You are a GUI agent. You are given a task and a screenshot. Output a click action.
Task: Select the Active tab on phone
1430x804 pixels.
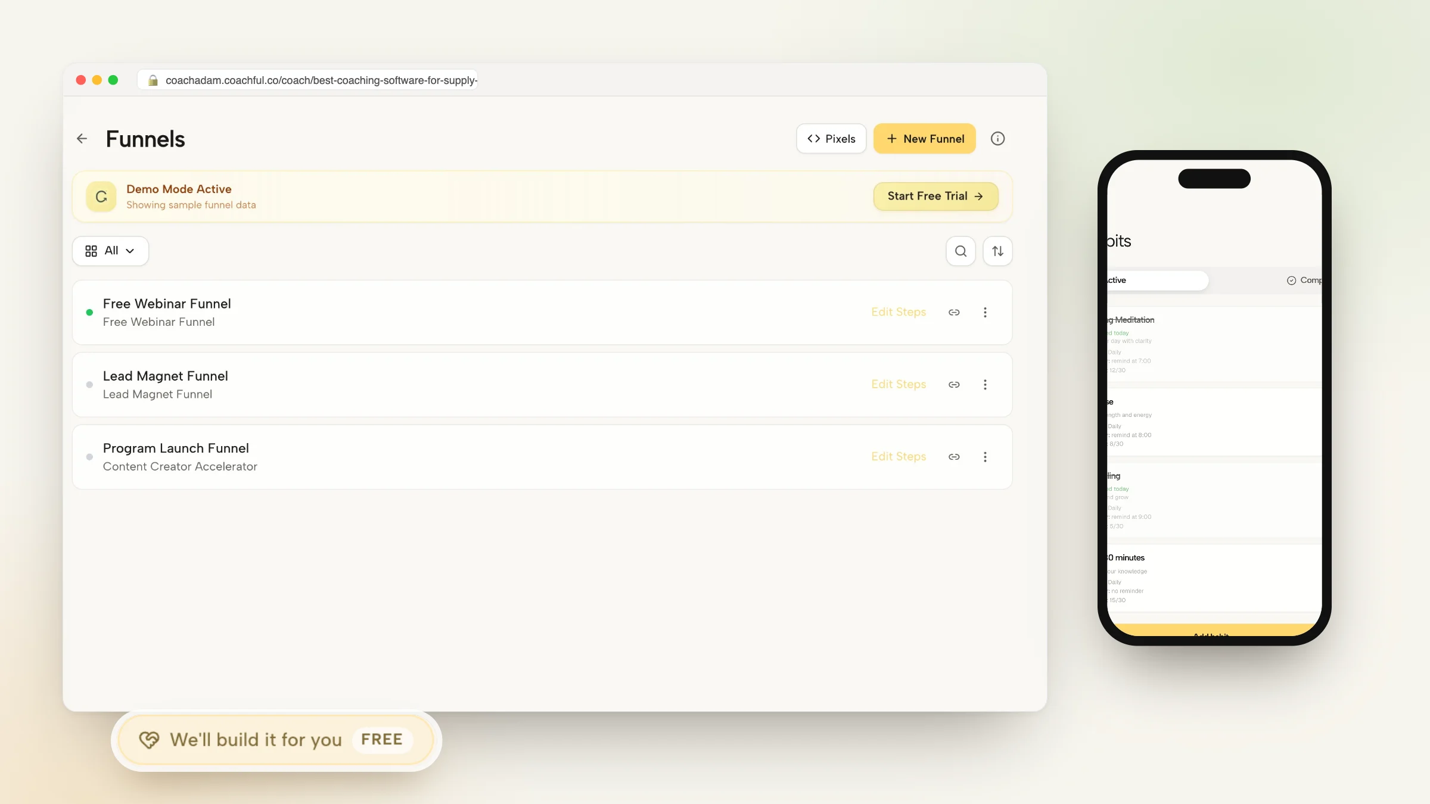coord(1157,281)
